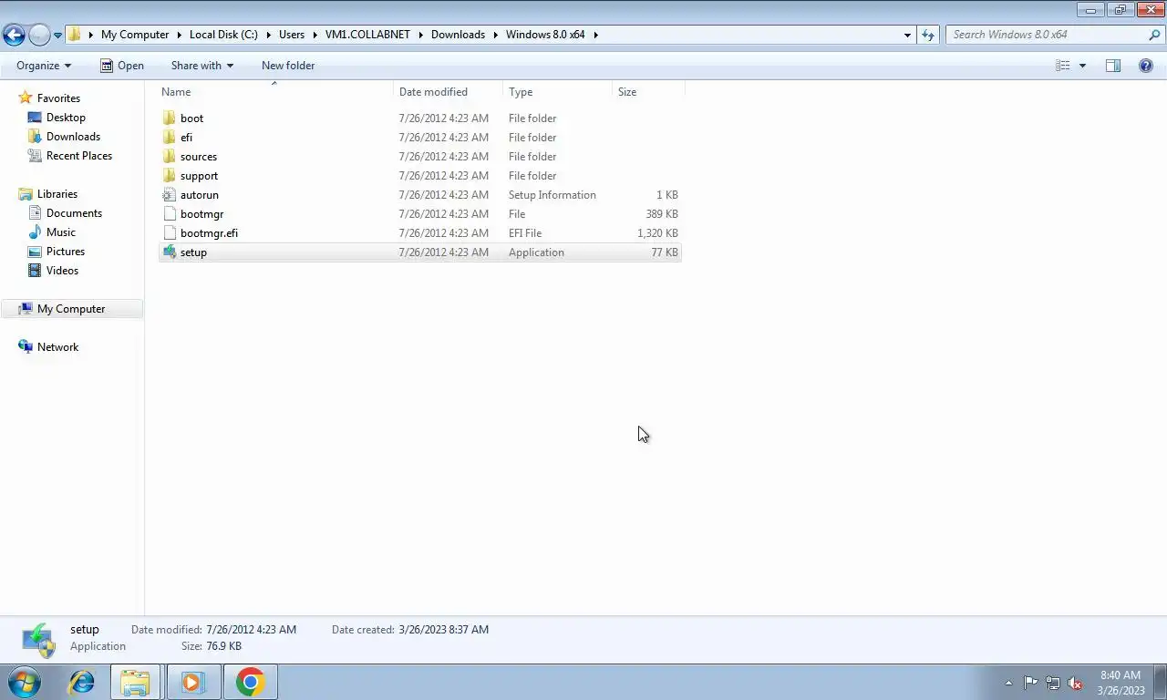1167x700 pixels.
Task: Expand arrow after Windows 8.0 x64 breadcrumb
Action: 595,35
